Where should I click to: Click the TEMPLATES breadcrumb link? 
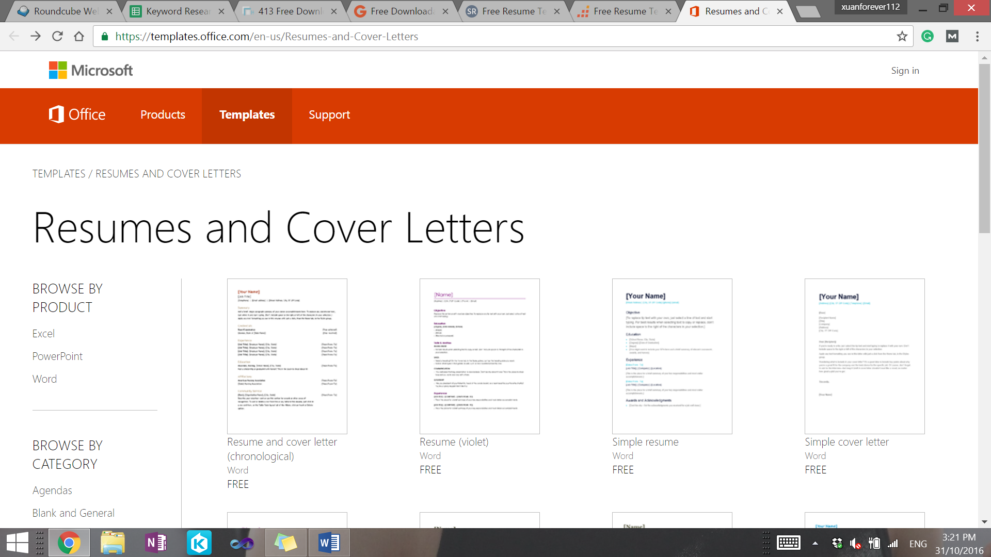[59, 174]
